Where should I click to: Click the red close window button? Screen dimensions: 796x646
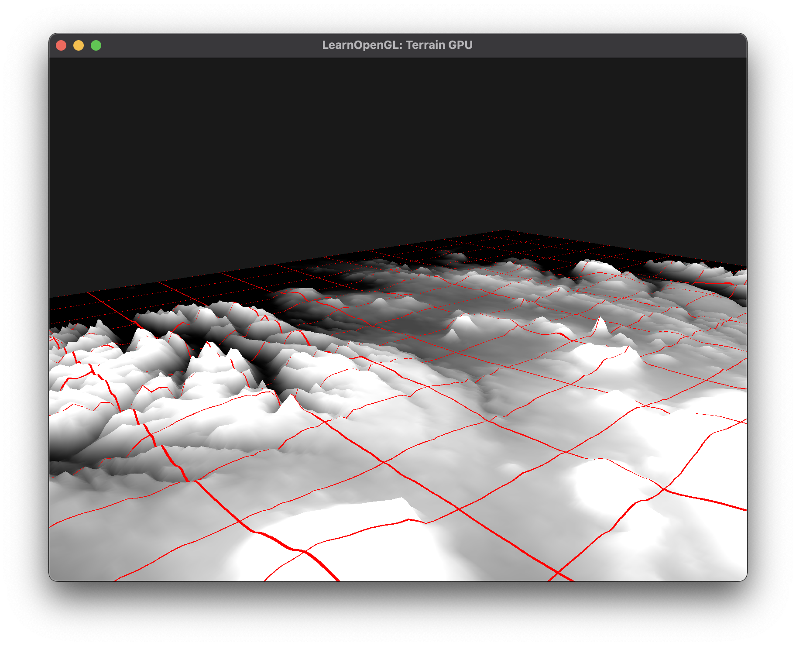(x=62, y=45)
